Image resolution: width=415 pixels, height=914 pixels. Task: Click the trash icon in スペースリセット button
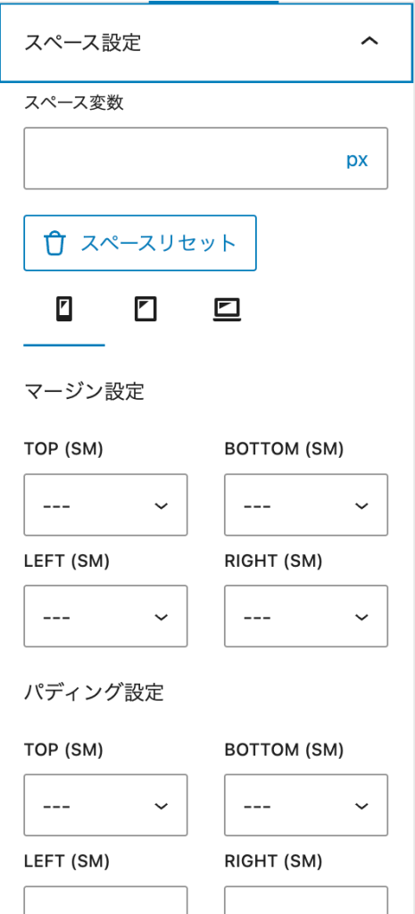(x=55, y=243)
